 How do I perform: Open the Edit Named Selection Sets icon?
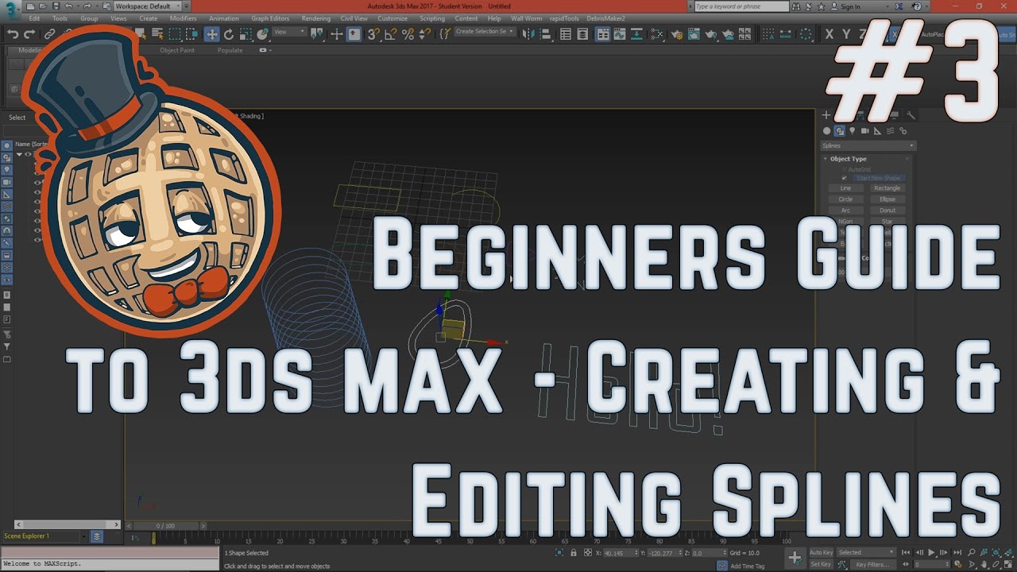443,34
